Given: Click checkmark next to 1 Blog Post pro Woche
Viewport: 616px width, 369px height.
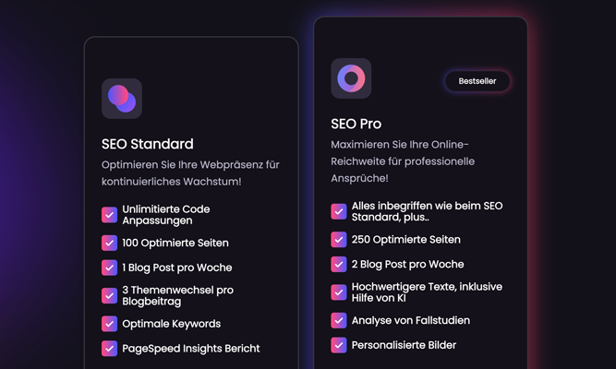Looking at the screenshot, I should tap(110, 268).
